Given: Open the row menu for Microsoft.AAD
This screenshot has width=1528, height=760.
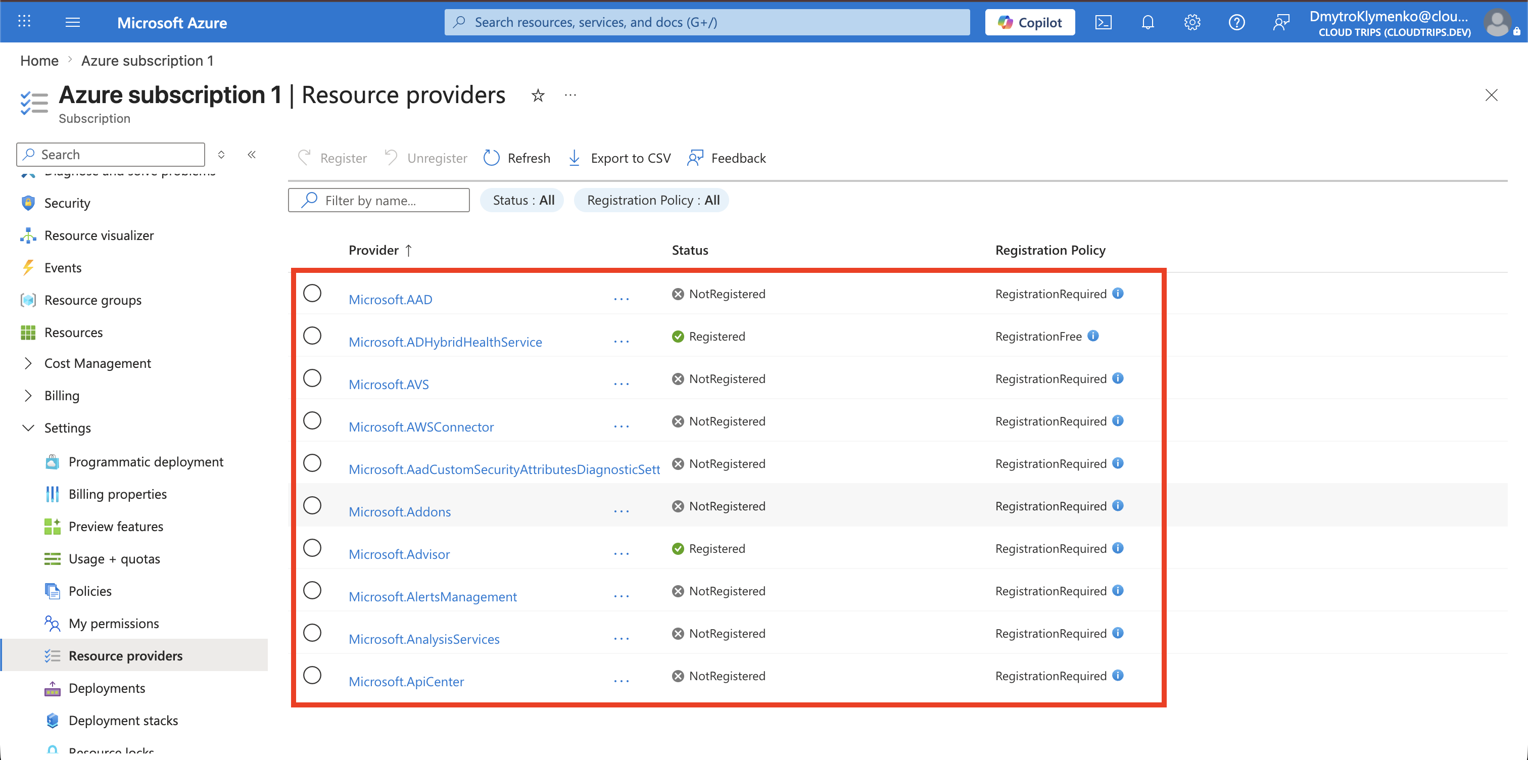Looking at the screenshot, I should (621, 299).
